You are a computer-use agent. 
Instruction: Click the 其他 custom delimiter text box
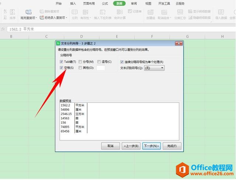[101, 68]
